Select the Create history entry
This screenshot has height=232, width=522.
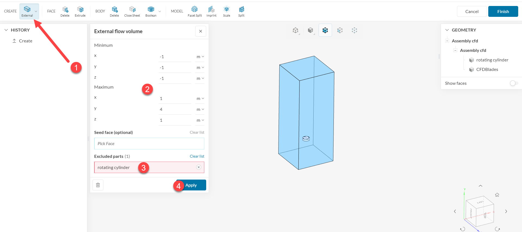click(22, 41)
